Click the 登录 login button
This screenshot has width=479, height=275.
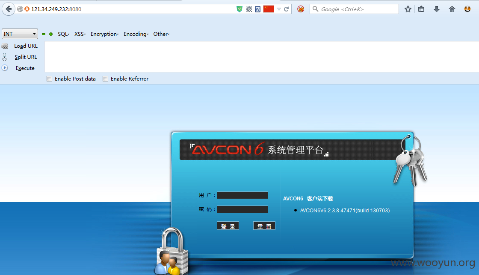tap(228, 226)
